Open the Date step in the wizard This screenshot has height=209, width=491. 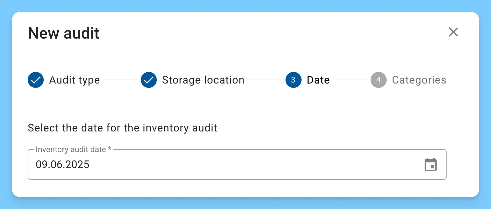coord(318,80)
